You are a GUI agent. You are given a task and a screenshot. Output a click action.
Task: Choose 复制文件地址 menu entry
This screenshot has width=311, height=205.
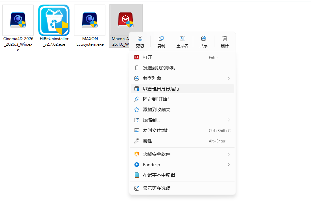click(182, 130)
